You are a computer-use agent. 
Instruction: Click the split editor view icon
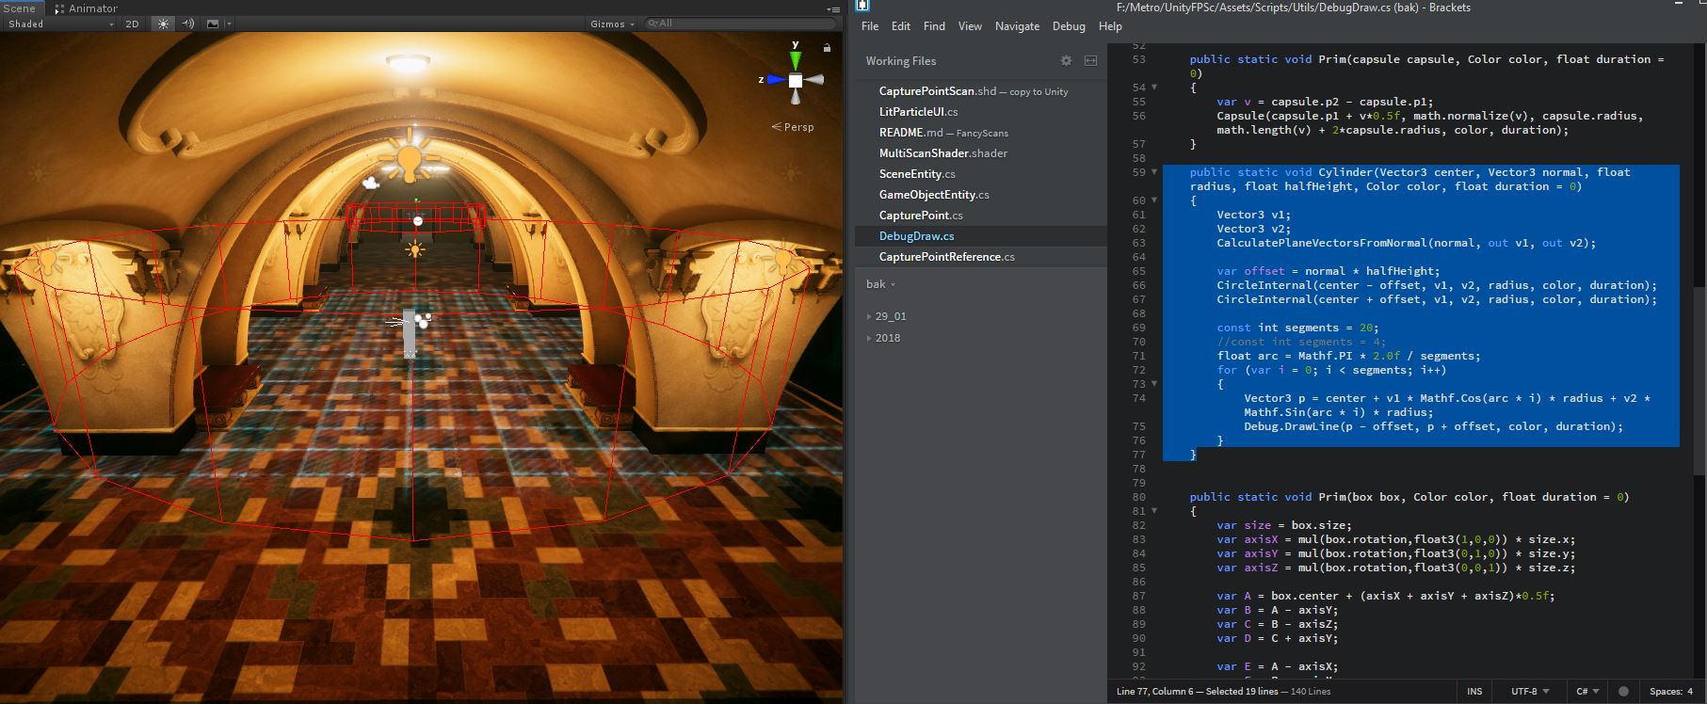[x=1090, y=60]
